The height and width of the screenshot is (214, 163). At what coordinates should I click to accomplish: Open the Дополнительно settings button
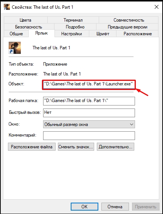point(115,147)
